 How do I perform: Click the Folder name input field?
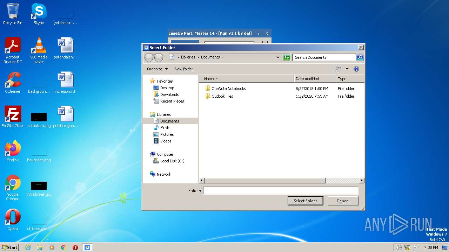click(x=281, y=191)
